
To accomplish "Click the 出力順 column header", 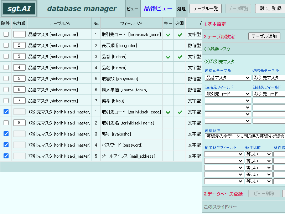I will (x=19, y=23).
